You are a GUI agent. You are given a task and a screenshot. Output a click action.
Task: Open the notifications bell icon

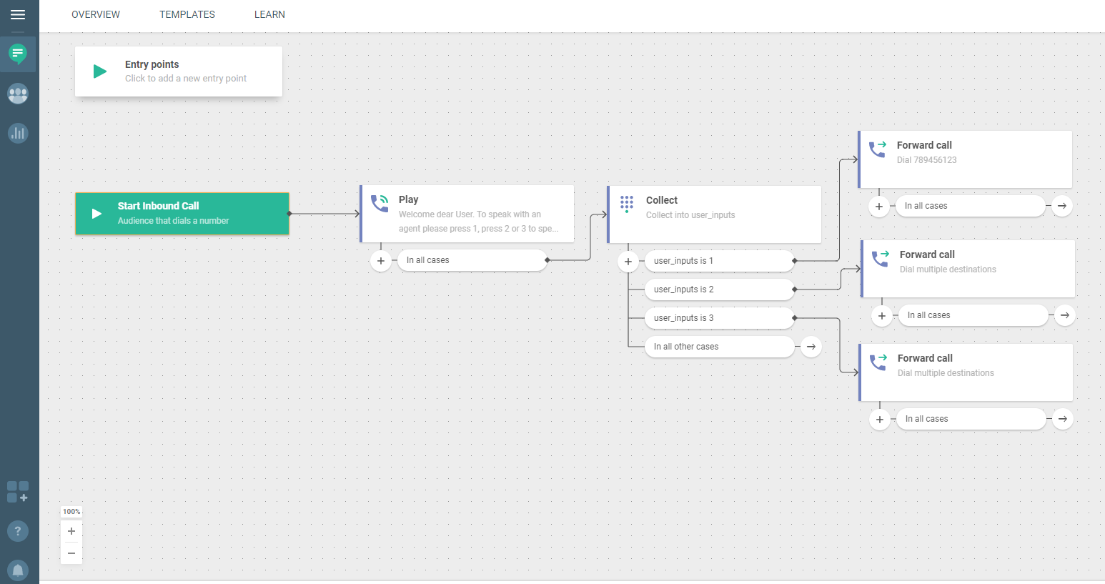point(18,570)
